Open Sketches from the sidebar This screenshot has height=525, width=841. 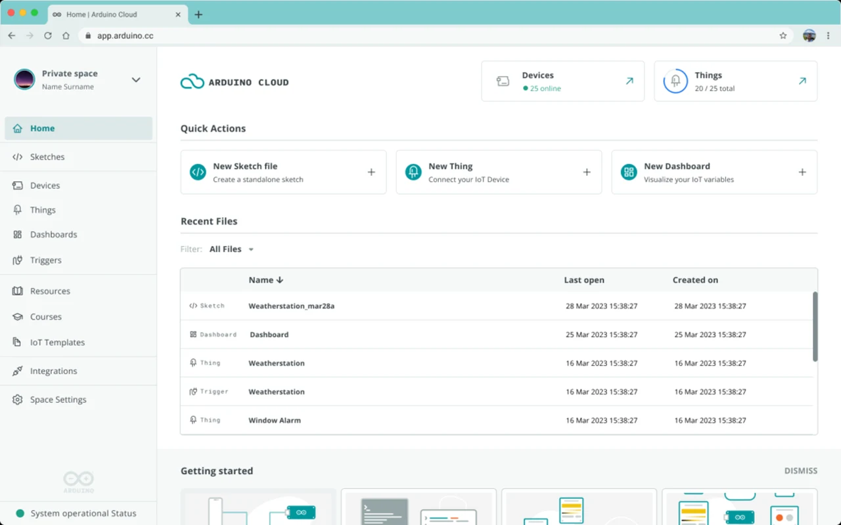point(47,157)
